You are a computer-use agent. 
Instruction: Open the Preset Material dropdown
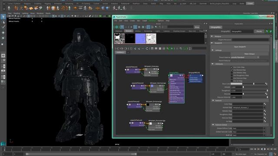coord(245,57)
